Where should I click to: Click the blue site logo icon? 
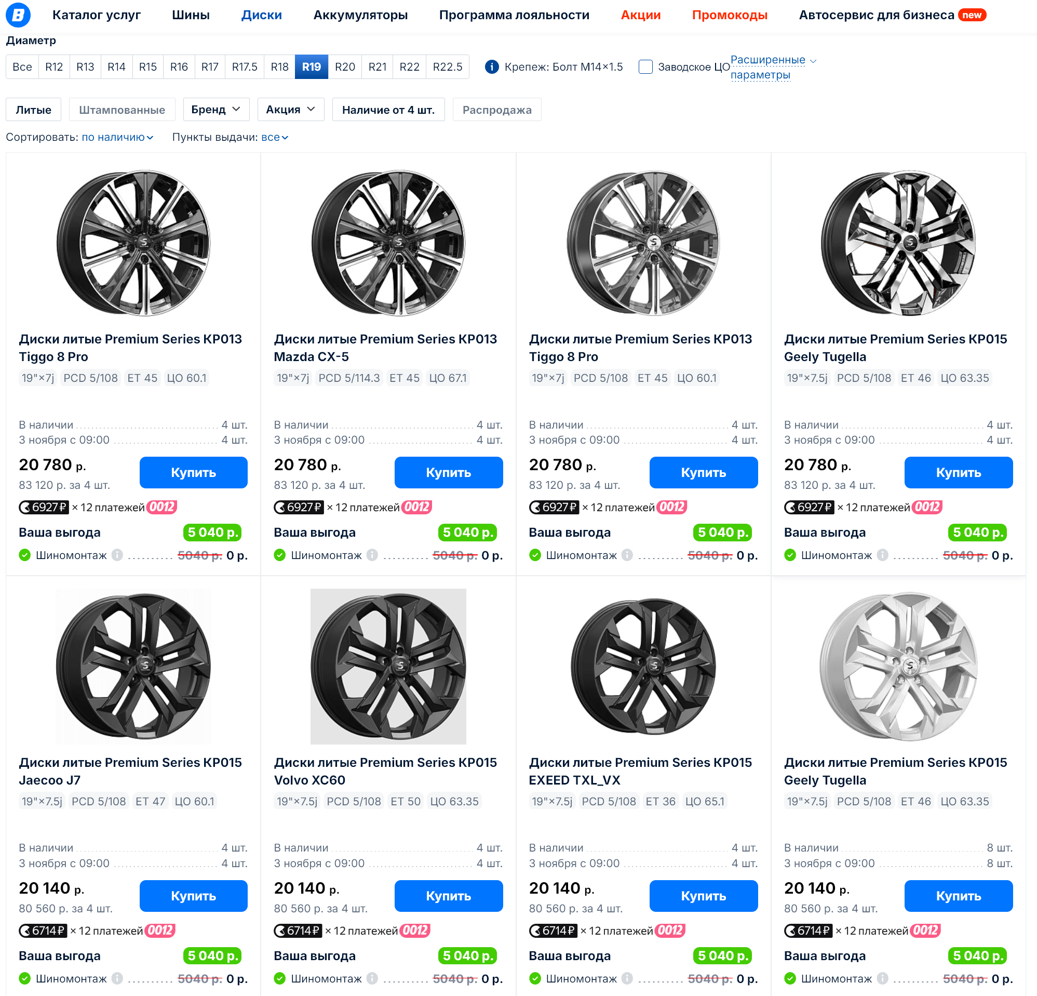tap(18, 15)
